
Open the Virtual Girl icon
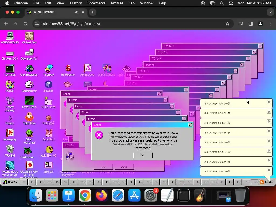coord(29,38)
